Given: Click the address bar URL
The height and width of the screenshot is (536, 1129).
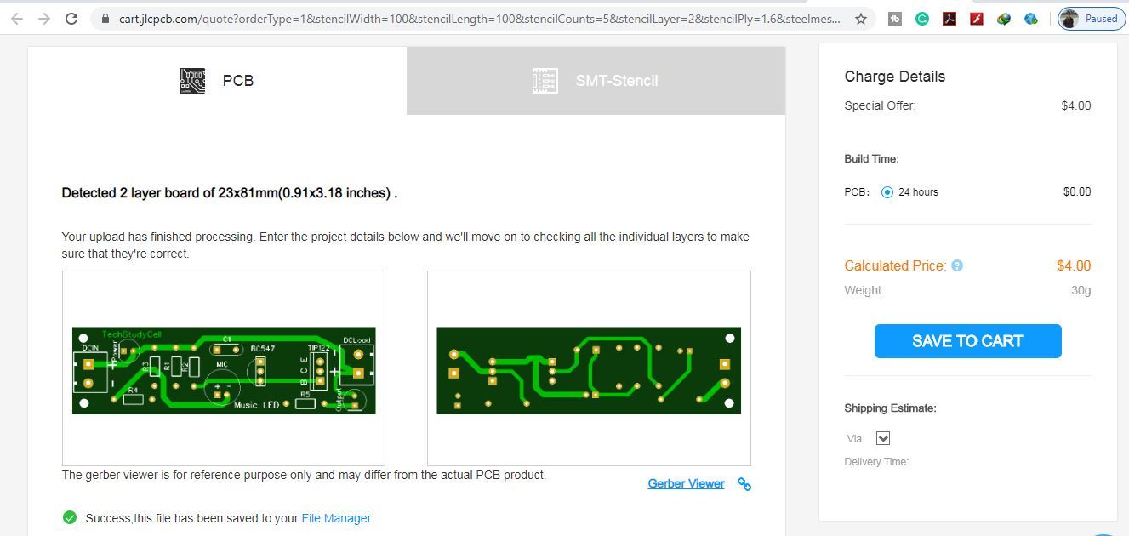Looking at the screenshot, I should 479,18.
